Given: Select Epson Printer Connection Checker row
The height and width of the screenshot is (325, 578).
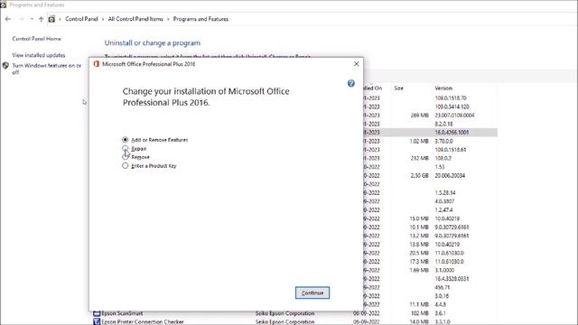Looking at the screenshot, I should click(x=295, y=321).
